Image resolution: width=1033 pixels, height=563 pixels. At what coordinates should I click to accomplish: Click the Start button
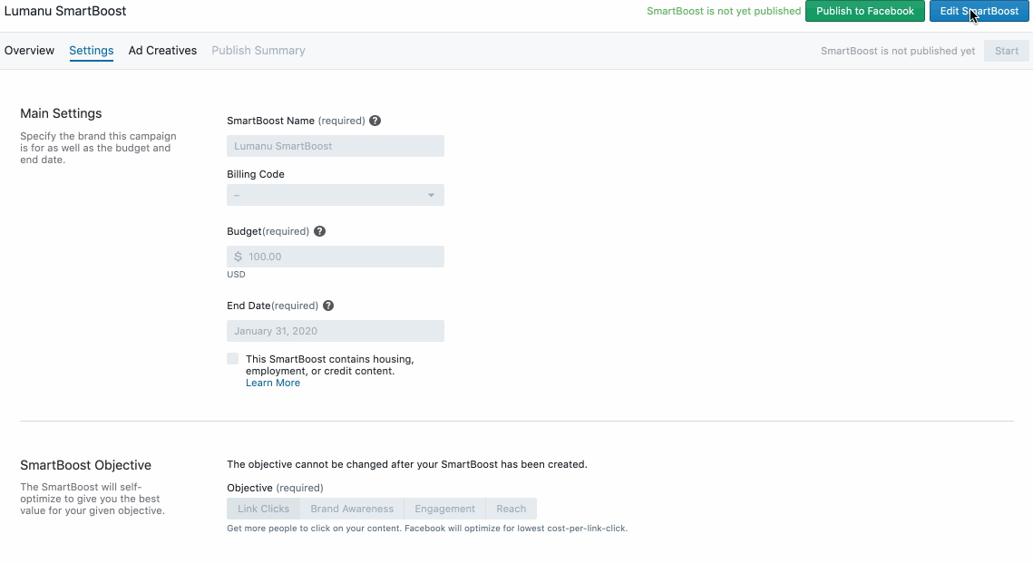tap(1006, 51)
